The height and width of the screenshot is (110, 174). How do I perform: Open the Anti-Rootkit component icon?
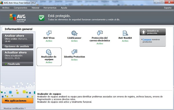[x=125, y=33]
